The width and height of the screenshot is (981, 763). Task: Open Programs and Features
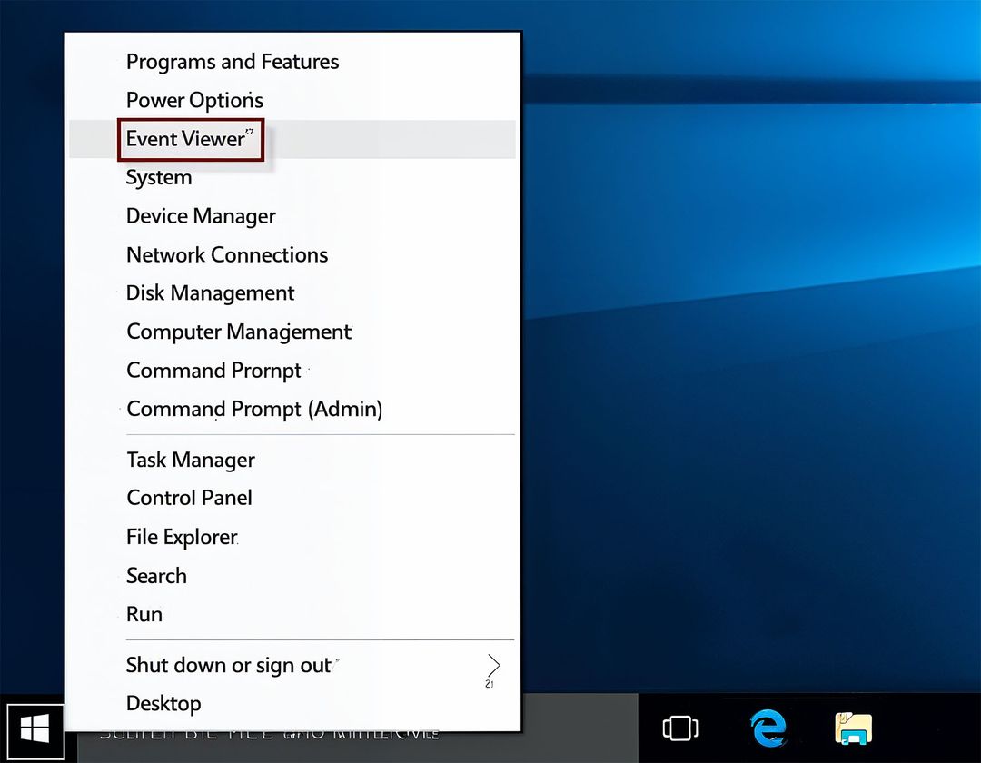coord(232,62)
